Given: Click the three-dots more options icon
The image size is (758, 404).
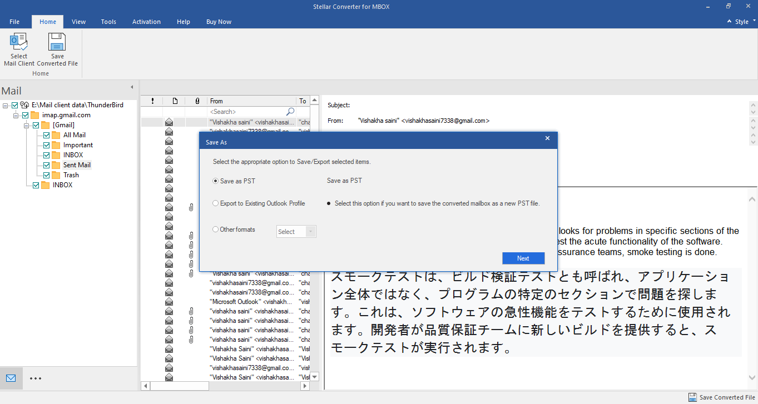Looking at the screenshot, I should pos(36,378).
